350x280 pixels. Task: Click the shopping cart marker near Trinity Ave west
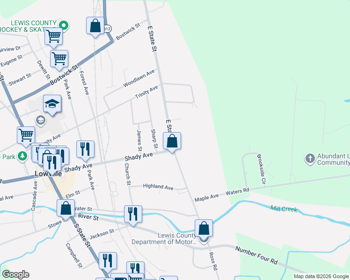pos(26,136)
